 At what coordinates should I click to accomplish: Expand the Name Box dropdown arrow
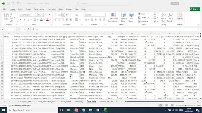pos(15,29)
